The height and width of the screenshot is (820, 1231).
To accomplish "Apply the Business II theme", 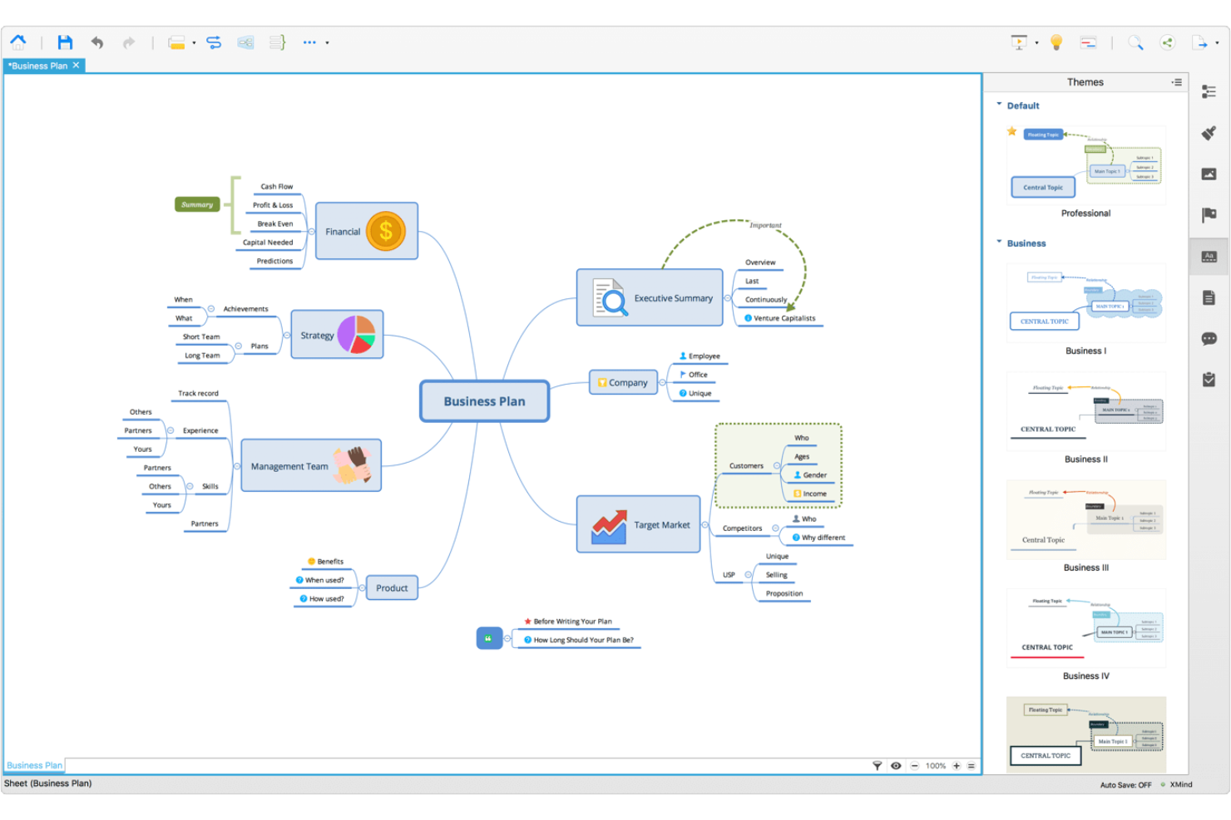I will (1086, 411).
